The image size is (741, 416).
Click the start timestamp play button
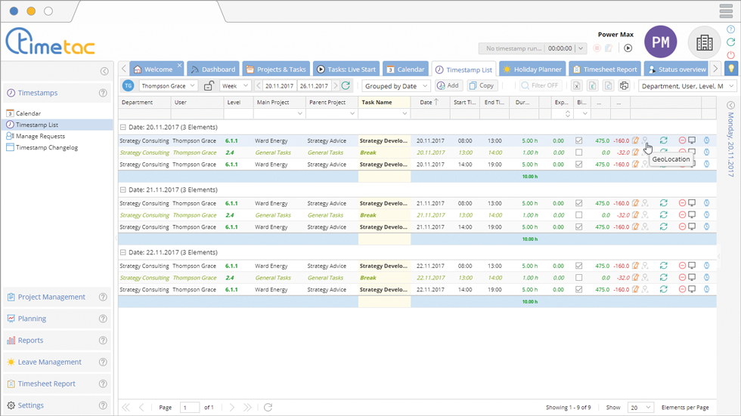pyautogui.click(x=628, y=48)
